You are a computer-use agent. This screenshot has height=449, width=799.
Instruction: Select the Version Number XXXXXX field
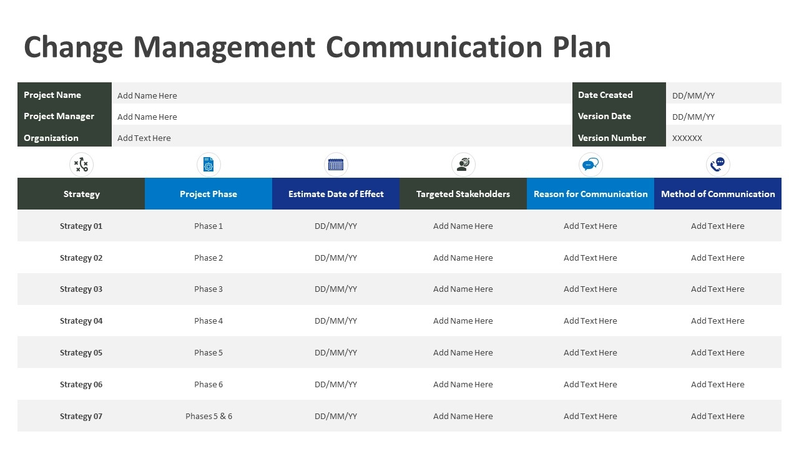[x=687, y=138]
